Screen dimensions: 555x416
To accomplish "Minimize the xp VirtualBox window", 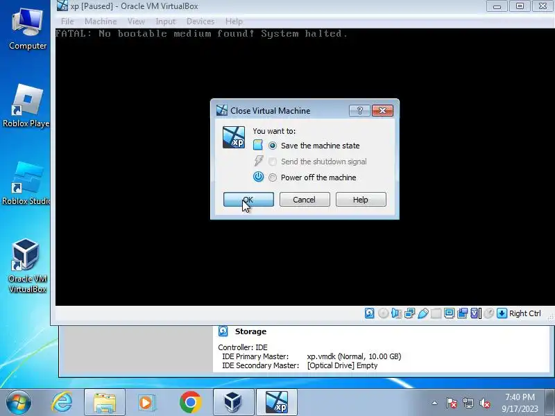I will coord(497,6).
